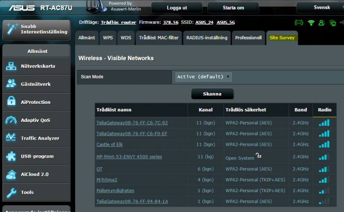Viewport: 344px width, 212px height.
Task: Click the USB-program puzzle piece icon
Action: pyautogui.click(x=11, y=156)
